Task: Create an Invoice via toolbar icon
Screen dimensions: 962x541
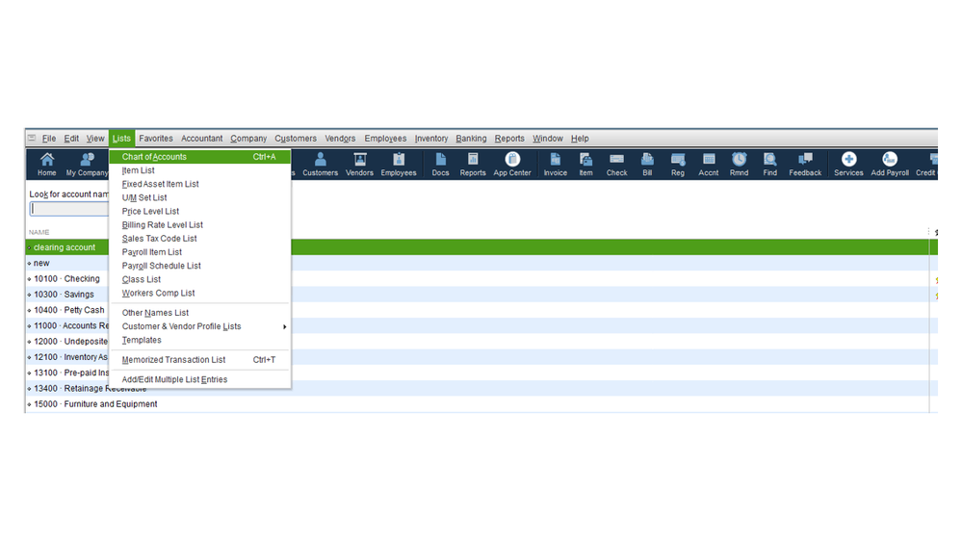Action: (556, 165)
